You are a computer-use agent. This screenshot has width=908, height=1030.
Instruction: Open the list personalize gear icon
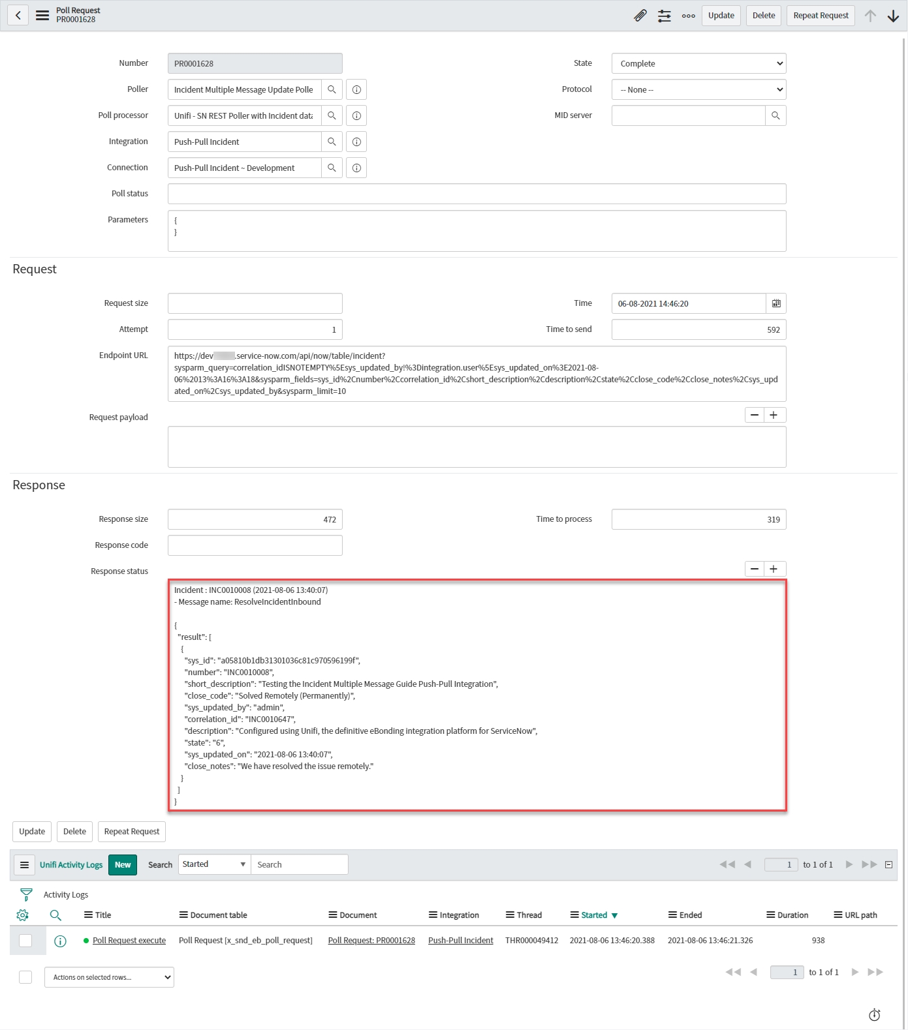22,915
